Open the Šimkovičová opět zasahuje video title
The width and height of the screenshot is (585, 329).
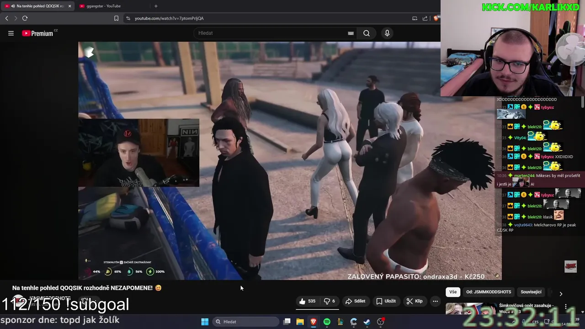coord(526,308)
